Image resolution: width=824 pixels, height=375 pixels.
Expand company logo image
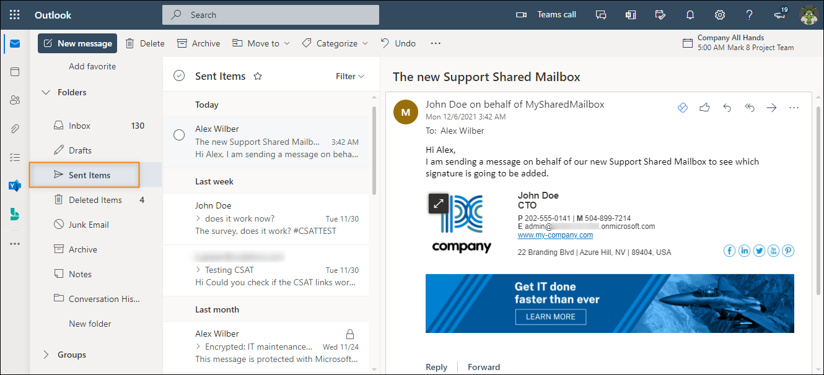(439, 203)
